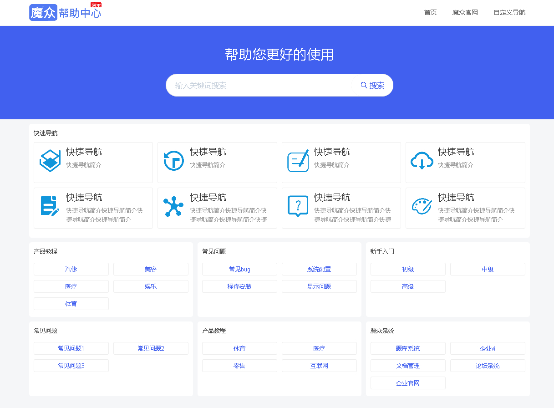Click the question mark chat bubble icon
554x408 pixels.
(x=298, y=206)
